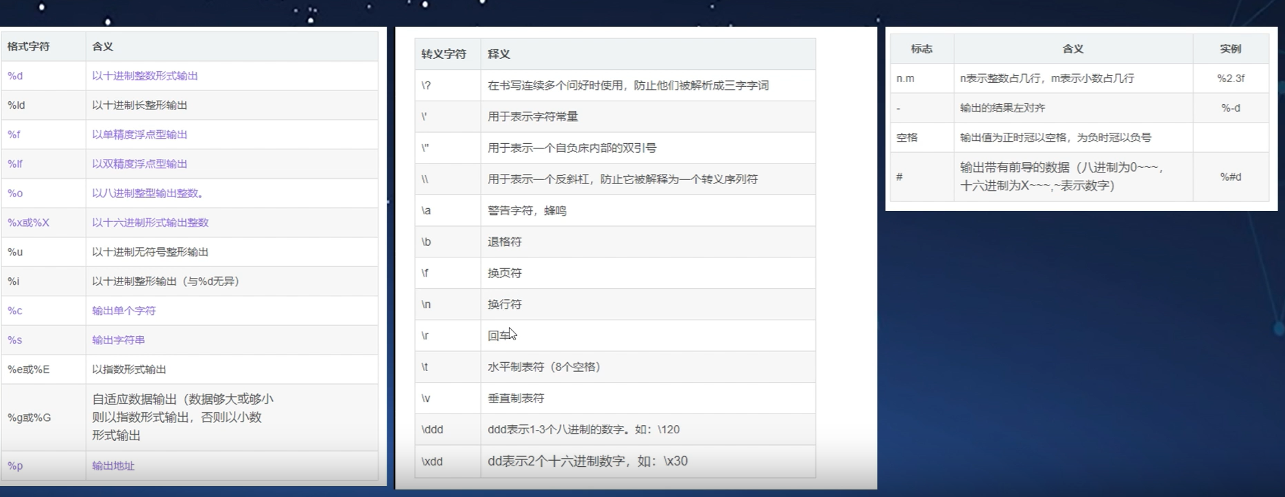Open the 输出字符串 link
The image size is (1285, 497).
pos(118,340)
